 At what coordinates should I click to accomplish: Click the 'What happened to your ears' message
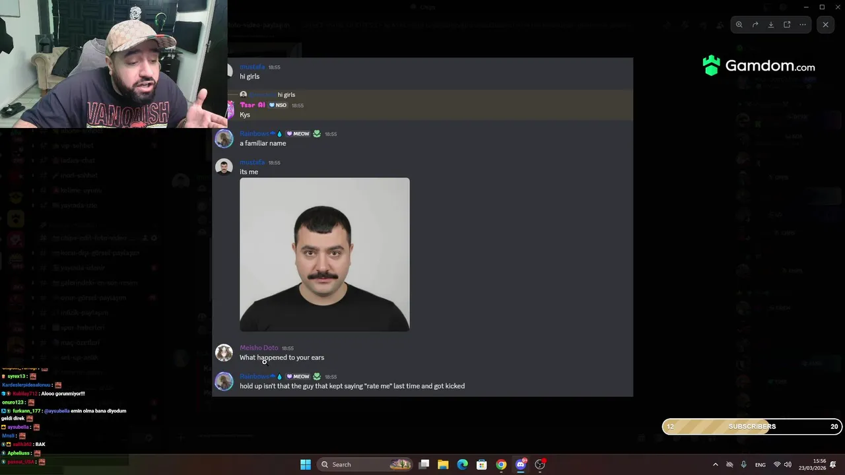click(282, 358)
